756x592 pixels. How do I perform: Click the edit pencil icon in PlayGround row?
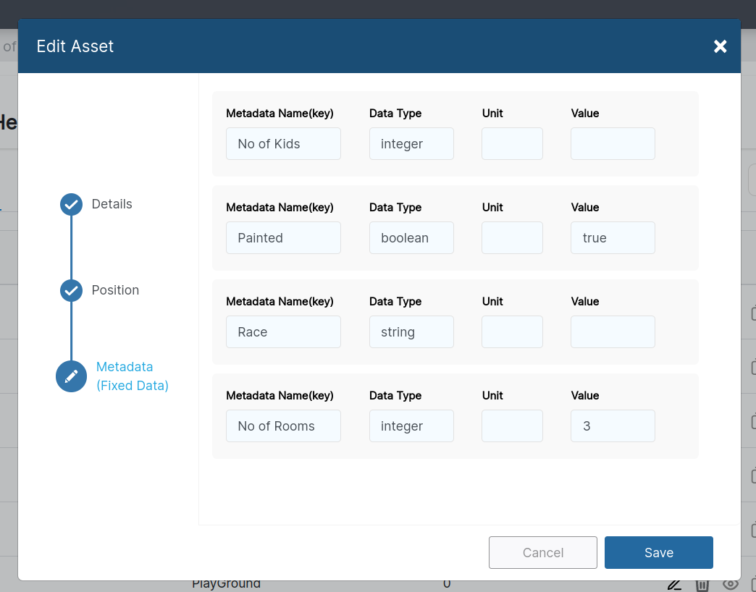pos(674,585)
